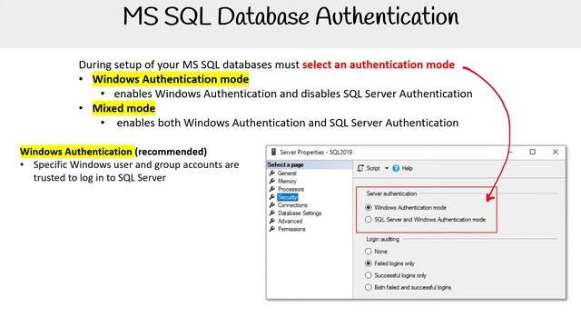This screenshot has height=327, width=581.
Task: Click the highlighted 'Mixed mode' bullet
Action: [x=123, y=108]
